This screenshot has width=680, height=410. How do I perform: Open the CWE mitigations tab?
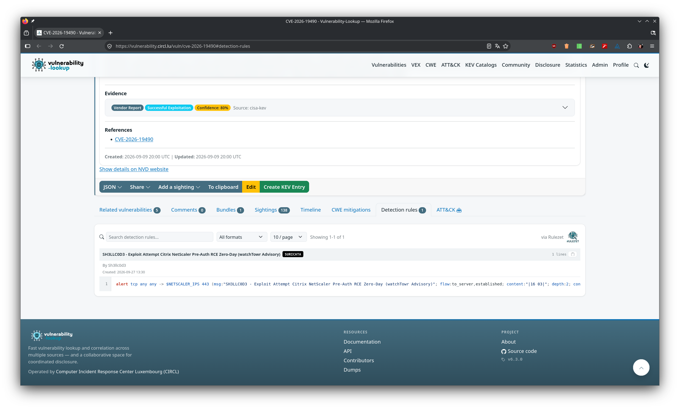[351, 210]
